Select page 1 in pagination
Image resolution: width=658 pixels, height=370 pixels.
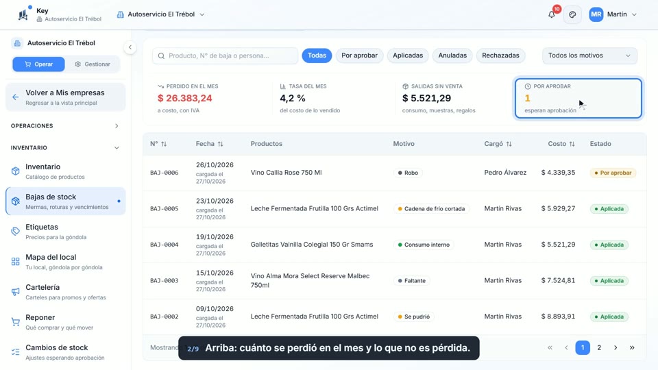[583, 347]
